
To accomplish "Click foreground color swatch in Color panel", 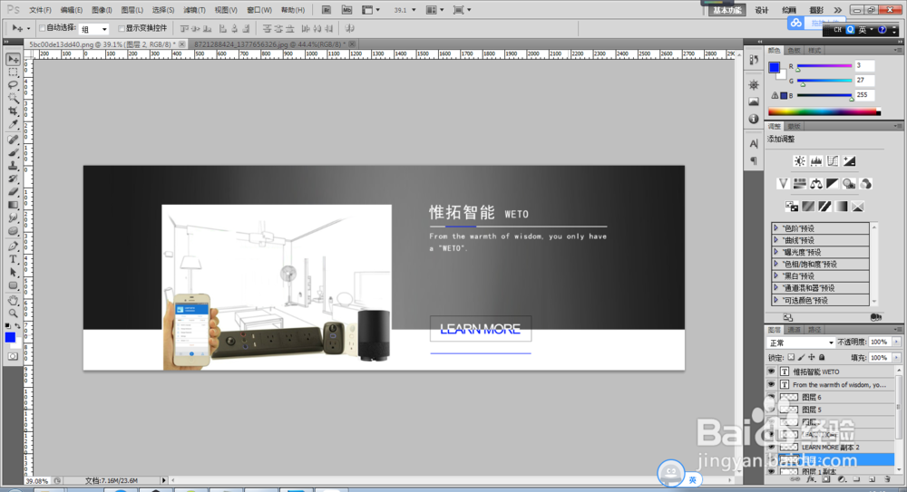I will 774,67.
